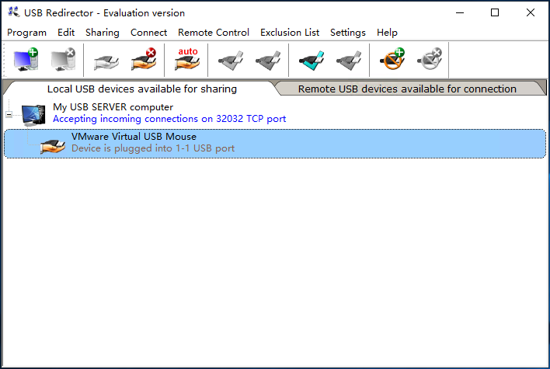Click the Add USB Server toolbar icon
This screenshot has height=369, width=550.
26,60
